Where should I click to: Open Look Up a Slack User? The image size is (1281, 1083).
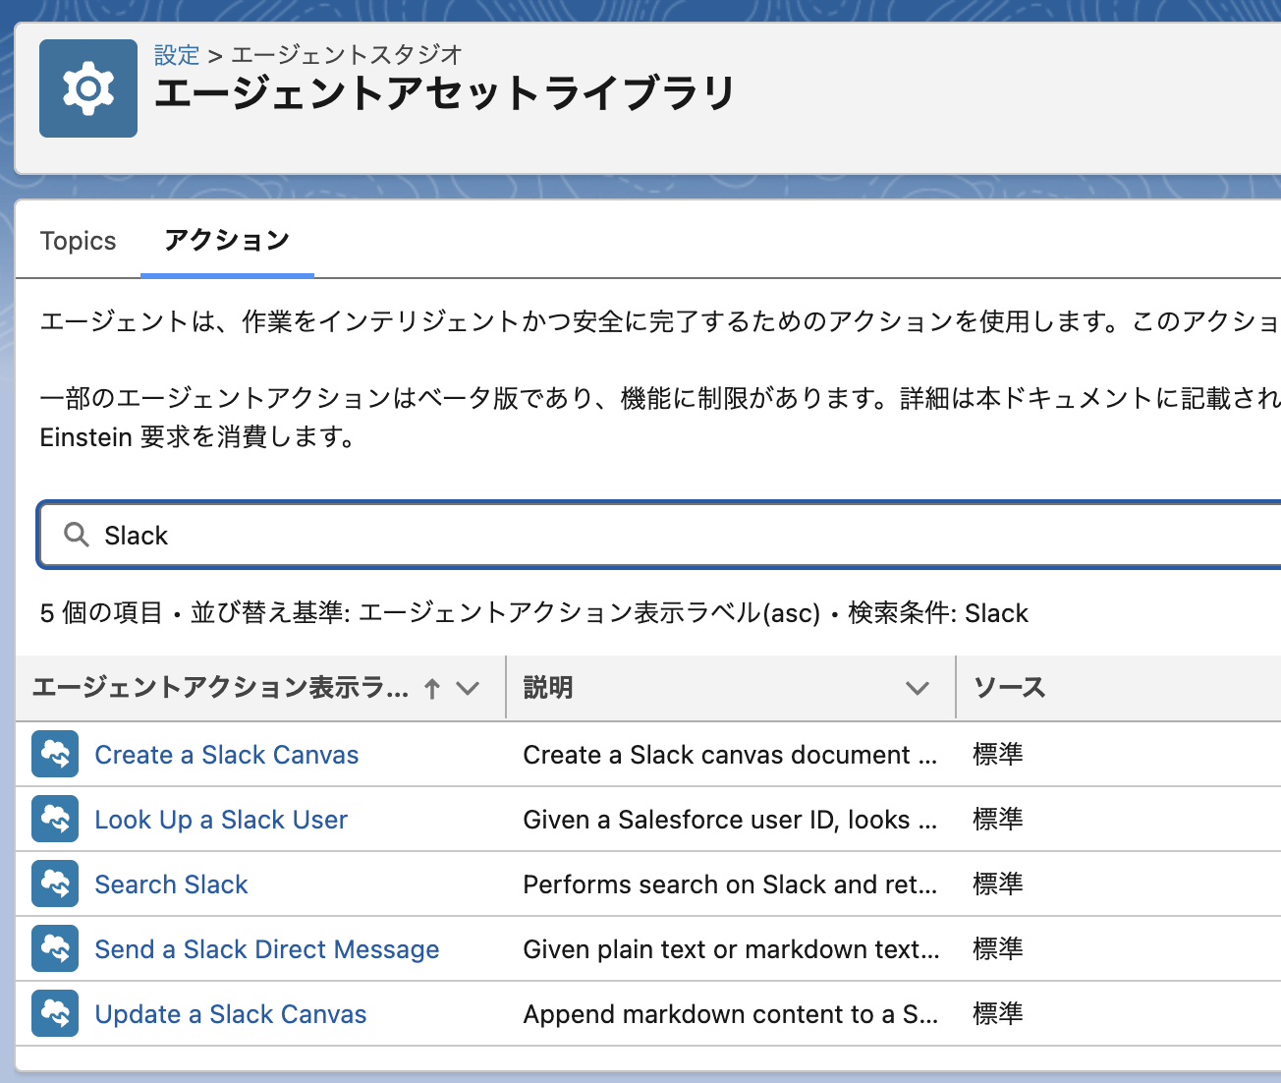click(x=220, y=819)
